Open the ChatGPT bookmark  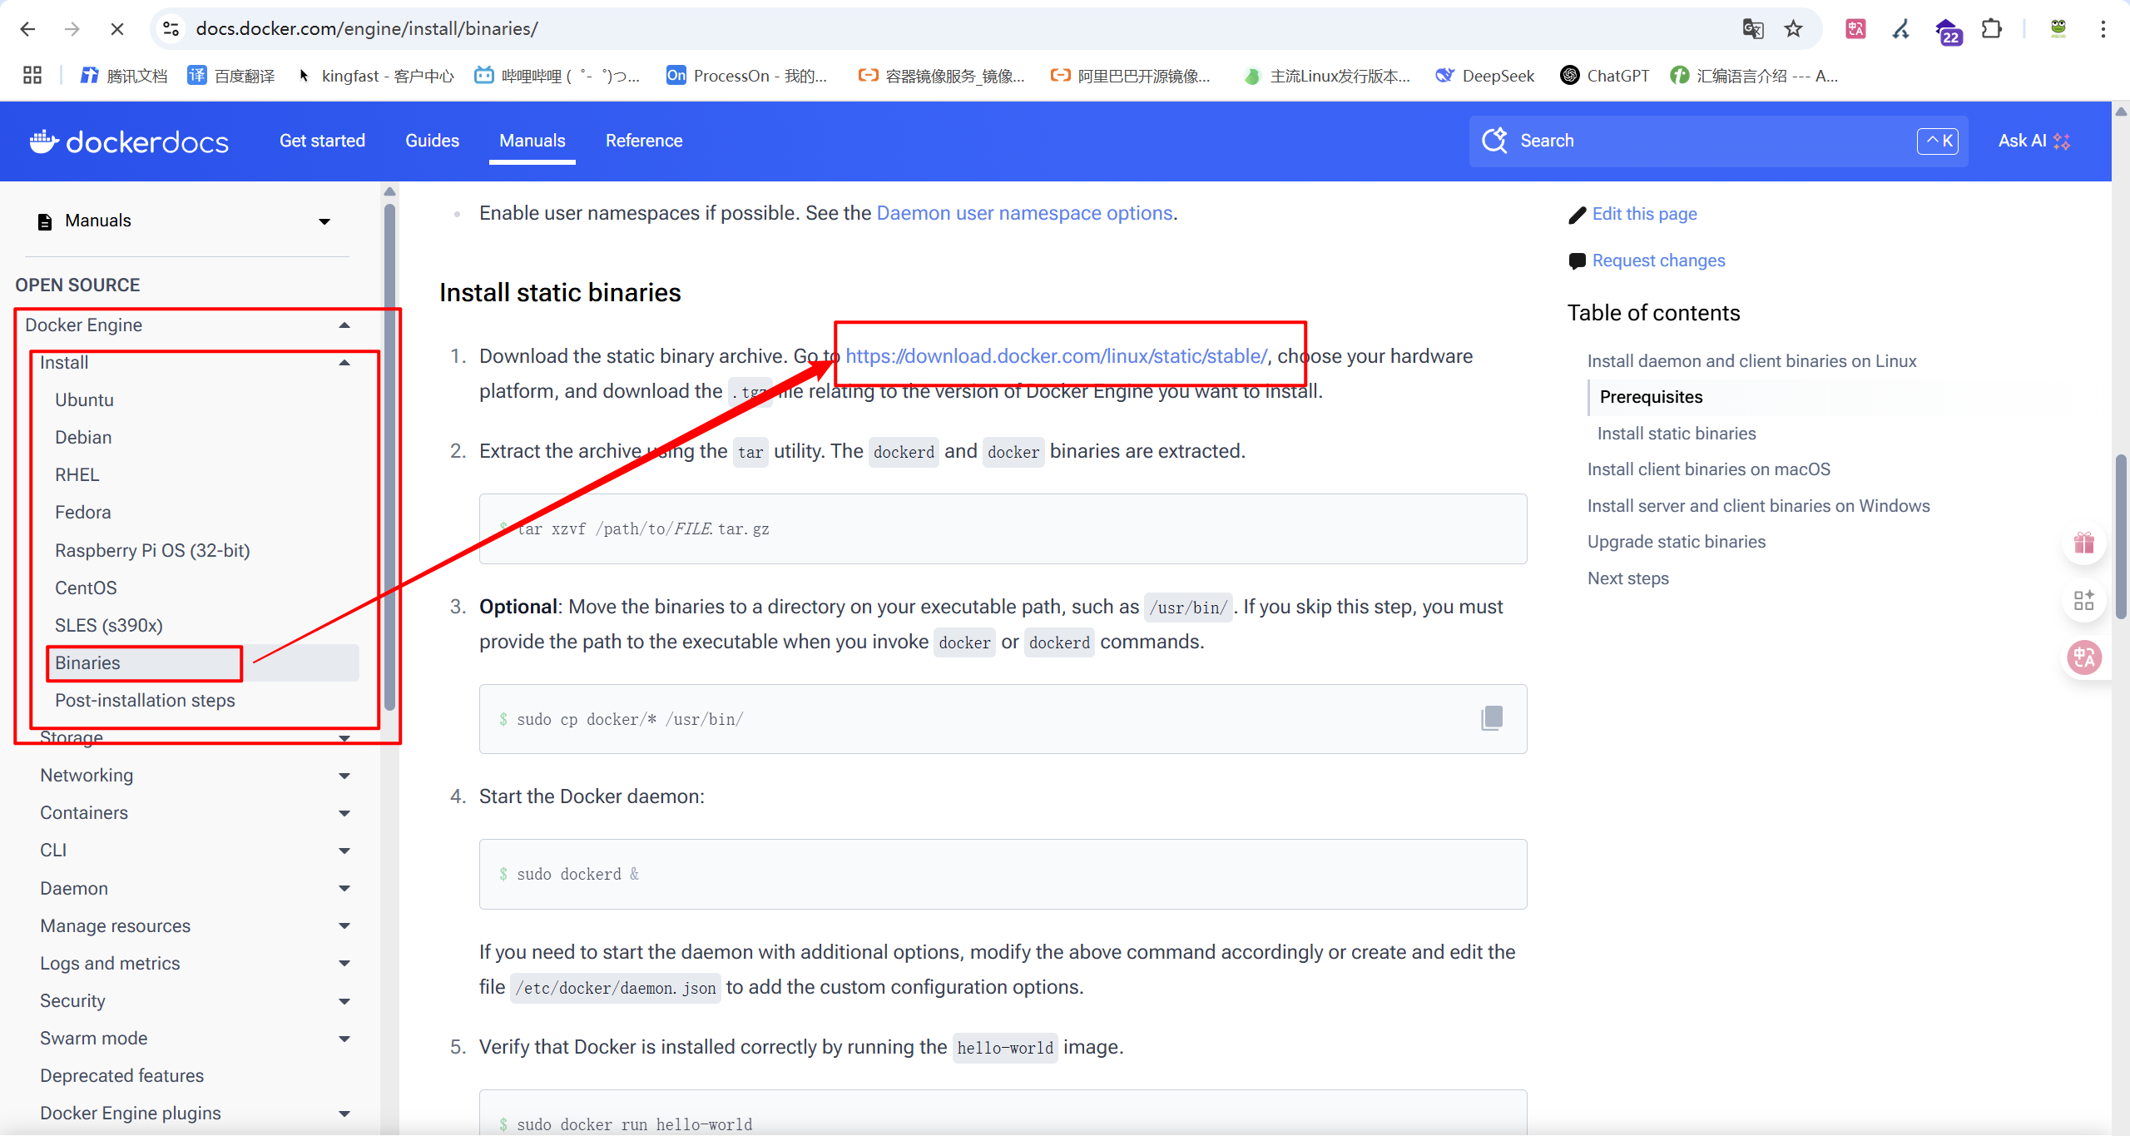tap(1605, 76)
